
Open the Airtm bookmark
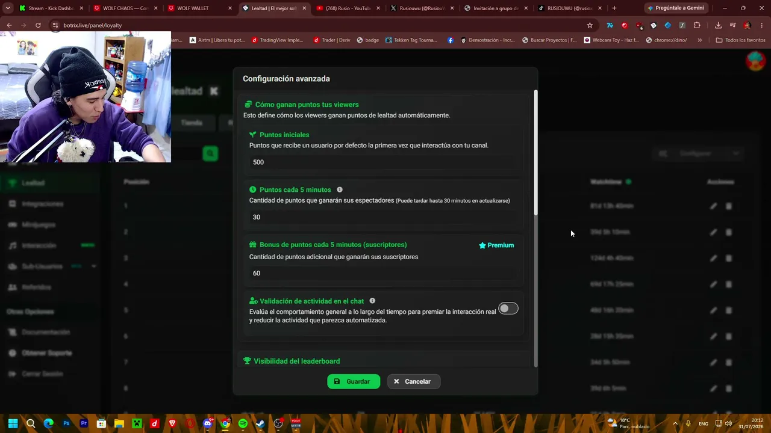click(217, 40)
